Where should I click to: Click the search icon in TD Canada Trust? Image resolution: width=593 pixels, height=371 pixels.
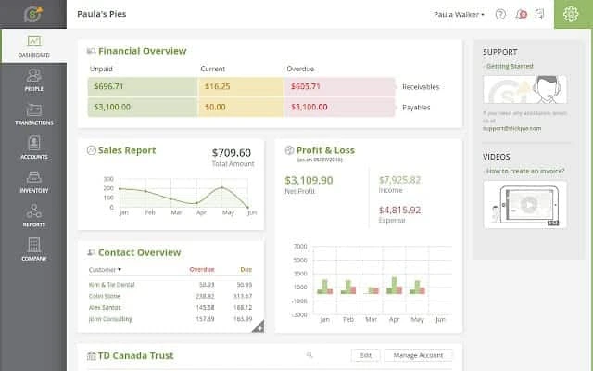pyautogui.click(x=309, y=354)
